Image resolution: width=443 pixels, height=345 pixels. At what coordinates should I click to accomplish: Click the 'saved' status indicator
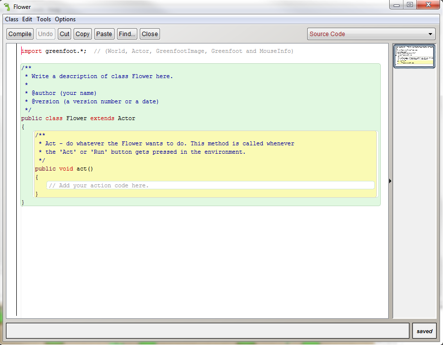click(424, 331)
